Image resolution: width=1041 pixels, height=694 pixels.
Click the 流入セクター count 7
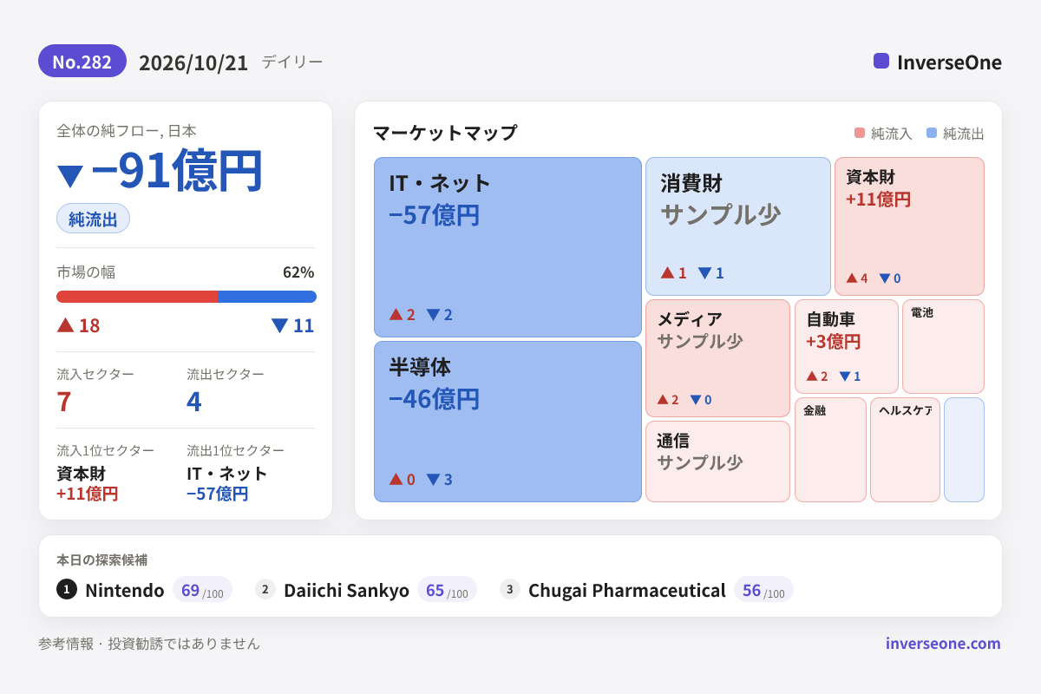(63, 402)
